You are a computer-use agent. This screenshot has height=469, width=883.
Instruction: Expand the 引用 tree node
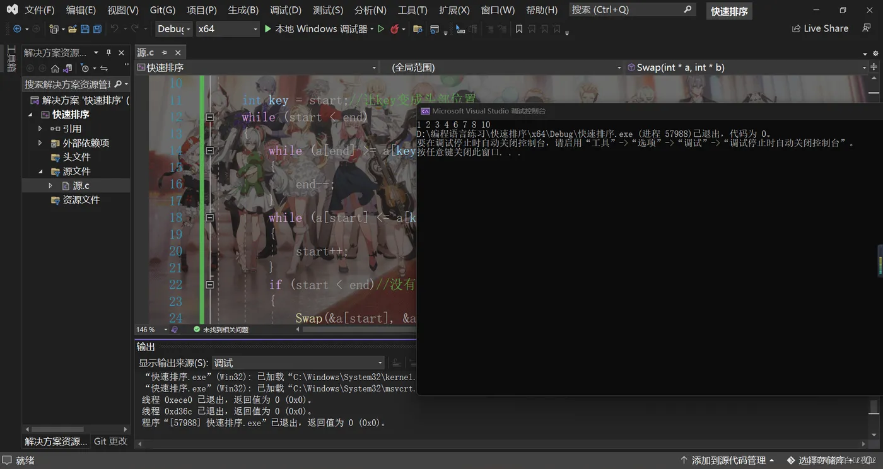[40, 129]
